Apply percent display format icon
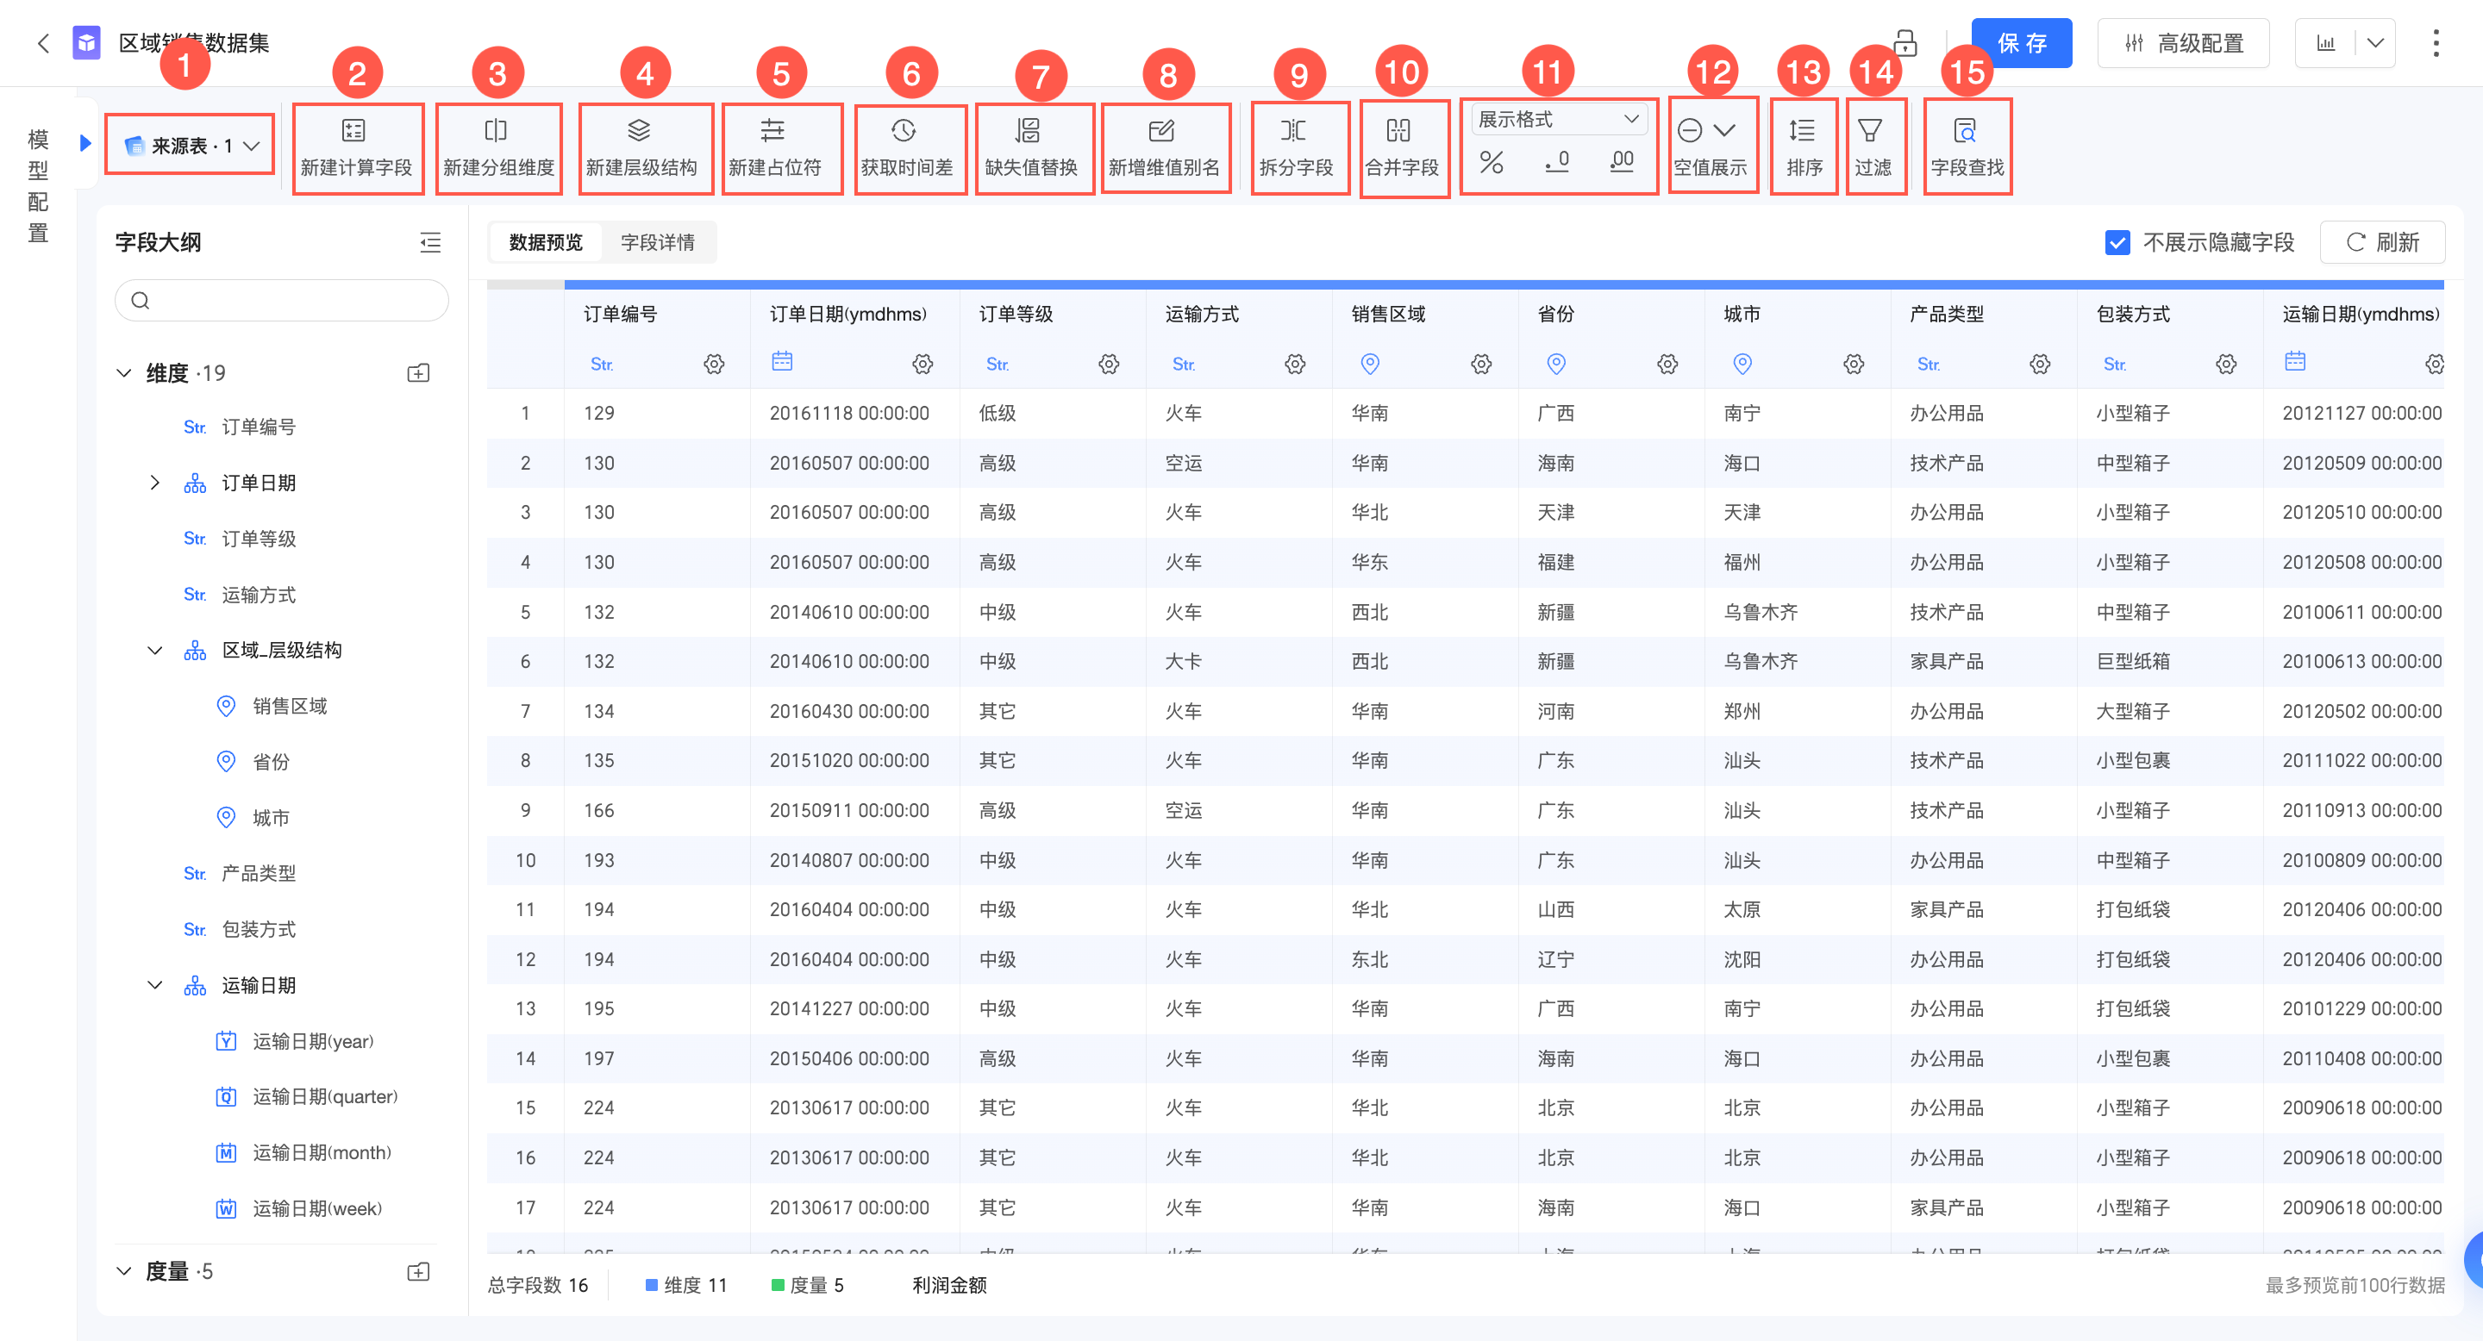 [x=1492, y=162]
